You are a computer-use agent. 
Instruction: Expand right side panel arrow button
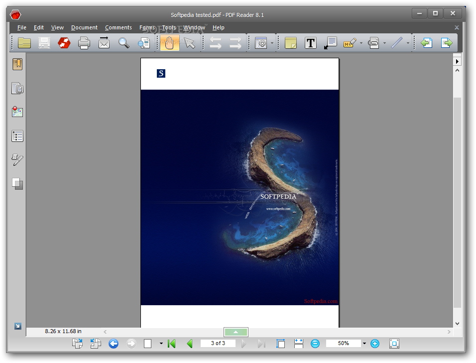457,62
